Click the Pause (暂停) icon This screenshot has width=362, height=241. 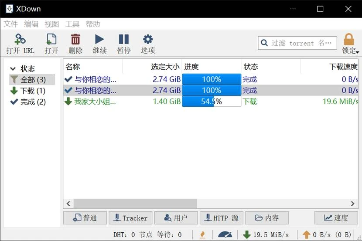tap(124, 39)
